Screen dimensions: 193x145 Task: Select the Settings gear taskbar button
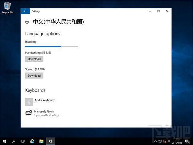[x=51, y=141]
